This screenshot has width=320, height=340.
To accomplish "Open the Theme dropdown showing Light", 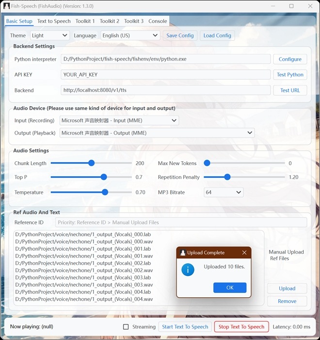I will click(50, 35).
